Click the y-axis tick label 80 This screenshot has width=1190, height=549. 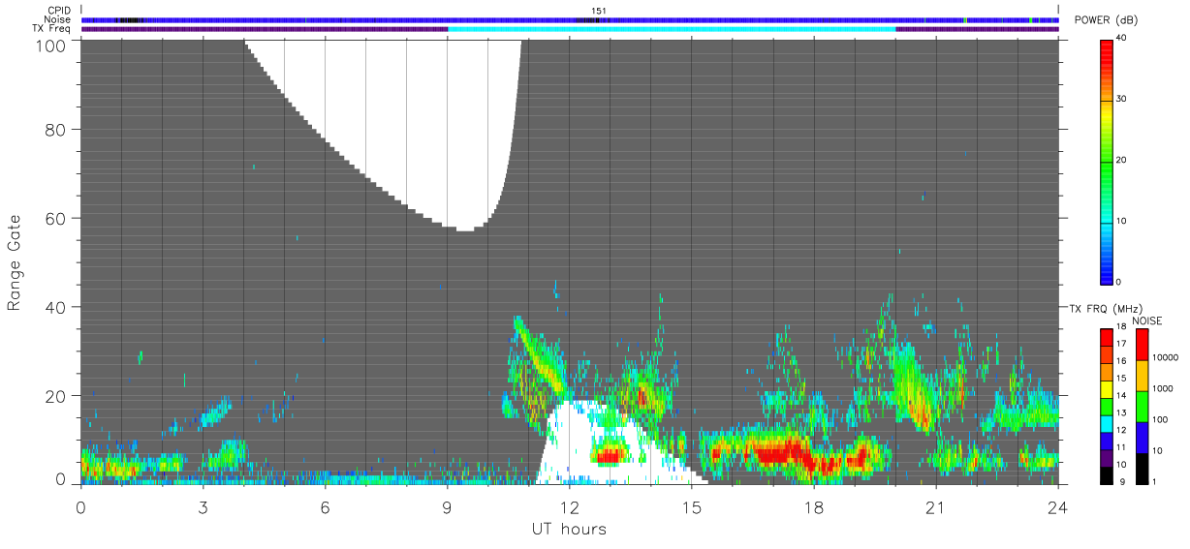pyautogui.click(x=55, y=129)
